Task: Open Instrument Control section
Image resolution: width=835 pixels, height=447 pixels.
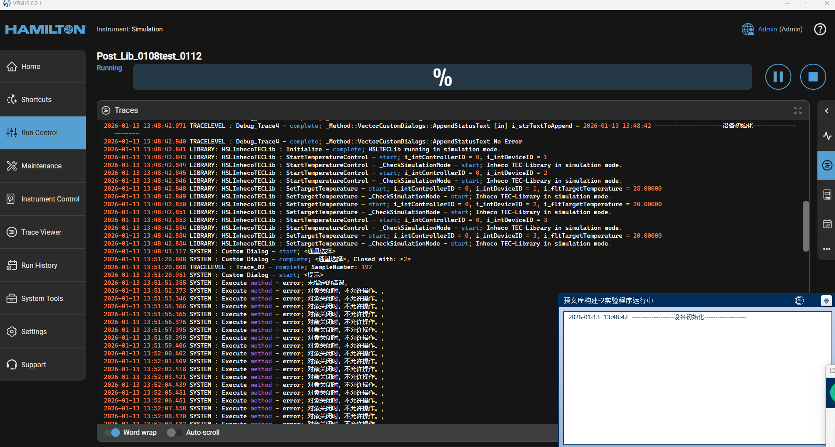Action: tap(50, 199)
